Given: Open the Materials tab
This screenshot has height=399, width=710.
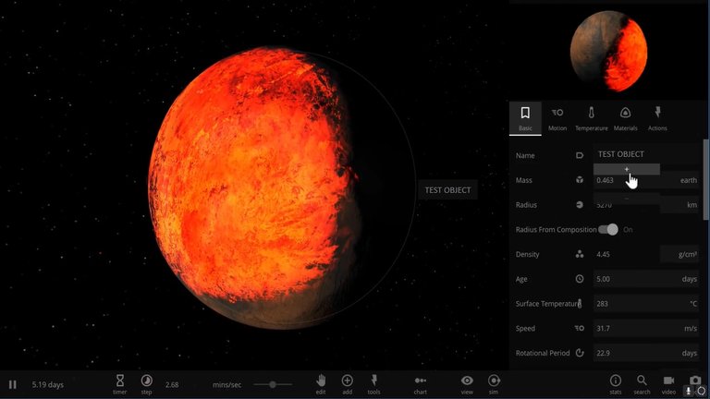Looking at the screenshot, I should point(625,118).
